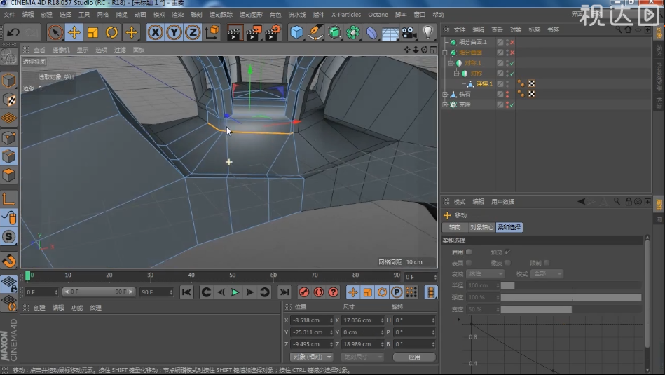
Task: Toggle the Y axis lock
Action: (x=174, y=32)
